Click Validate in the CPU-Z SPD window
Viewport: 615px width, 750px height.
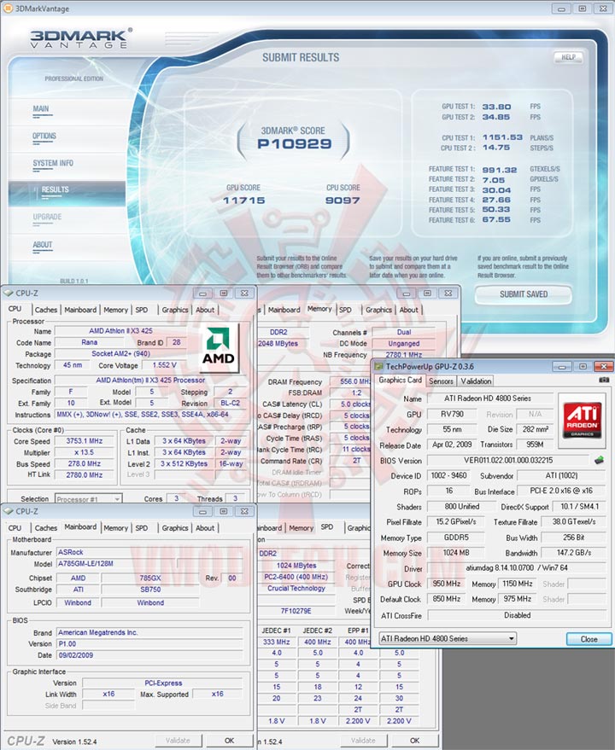pyautogui.click(x=363, y=741)
